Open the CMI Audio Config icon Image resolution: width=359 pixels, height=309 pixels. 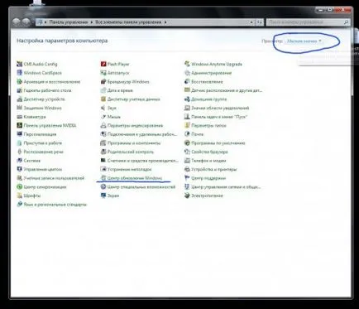(x=19, y=64)
